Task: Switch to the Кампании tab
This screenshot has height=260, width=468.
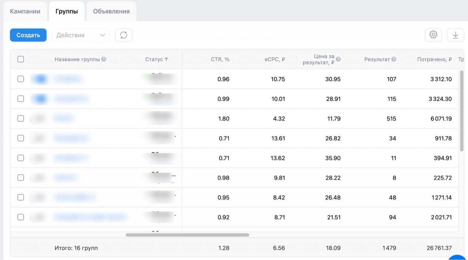Action: click(25, 11)
